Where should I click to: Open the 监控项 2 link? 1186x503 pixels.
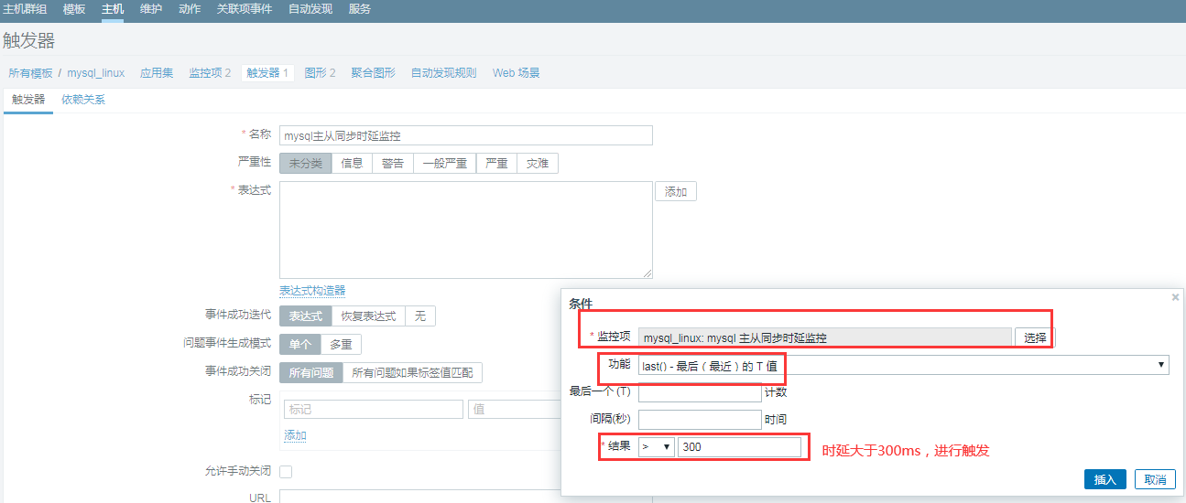pos(210,73)
